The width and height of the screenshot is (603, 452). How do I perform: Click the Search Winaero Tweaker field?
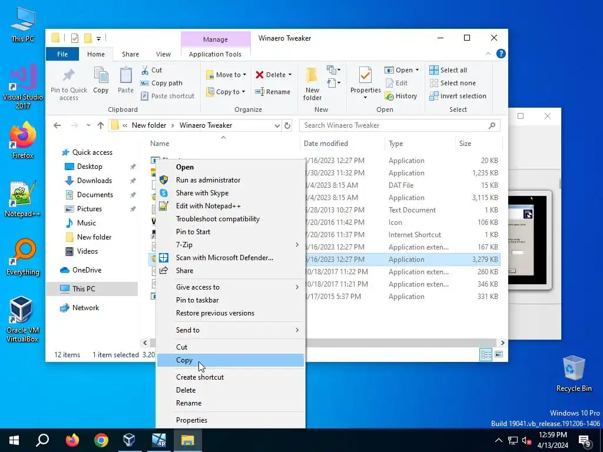(400, 125)
